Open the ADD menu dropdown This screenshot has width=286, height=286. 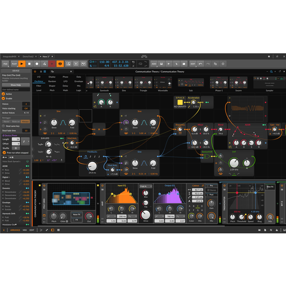pyautogui.click(x=154, y=64)
